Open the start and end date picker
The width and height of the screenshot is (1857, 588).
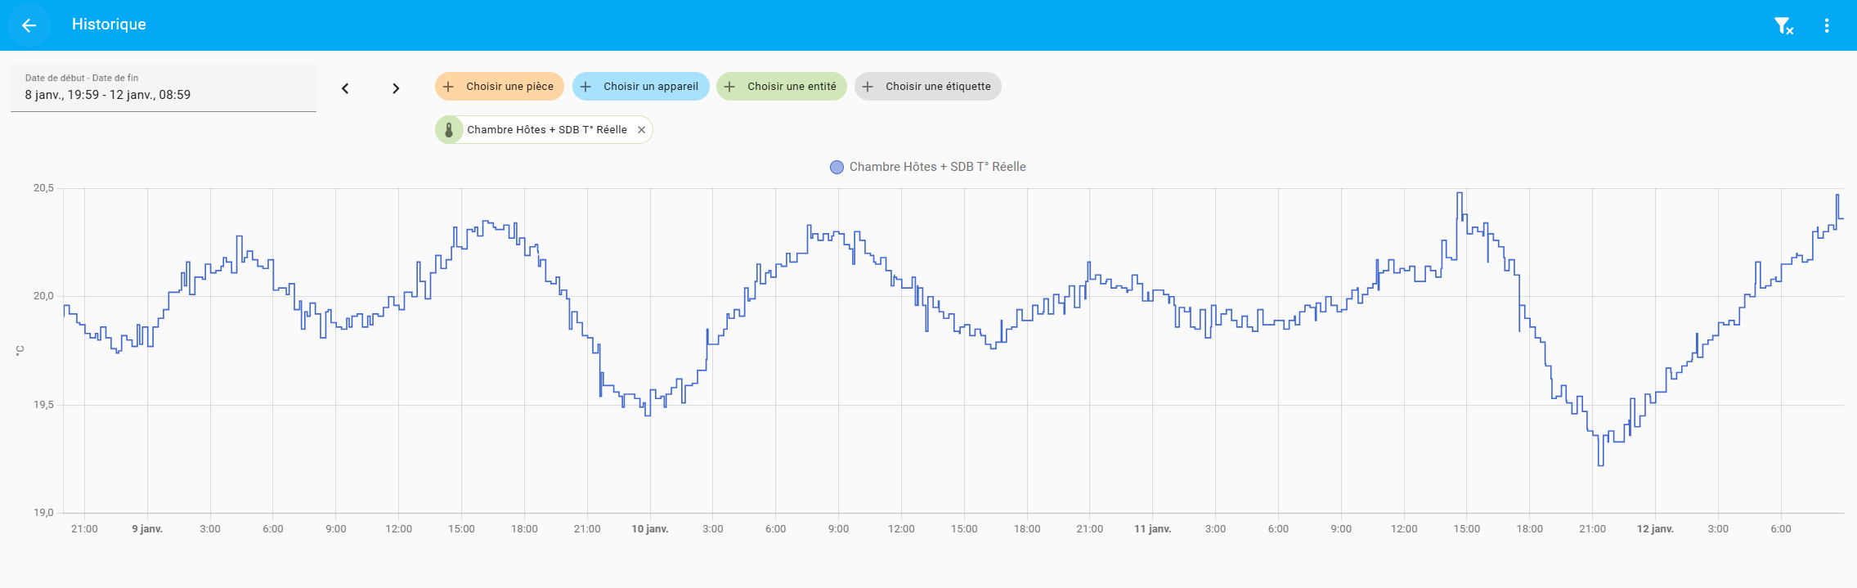(x=164, y=88)
